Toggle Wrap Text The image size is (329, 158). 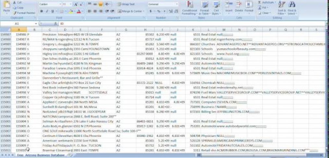point(126,4)
